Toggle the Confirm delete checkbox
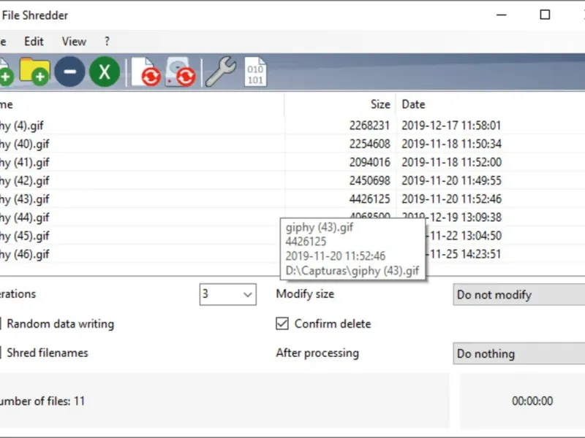 282,323
